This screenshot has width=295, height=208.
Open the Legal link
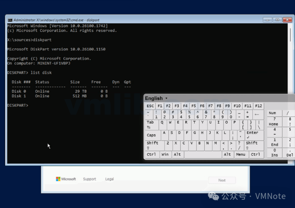coord(109,179)
